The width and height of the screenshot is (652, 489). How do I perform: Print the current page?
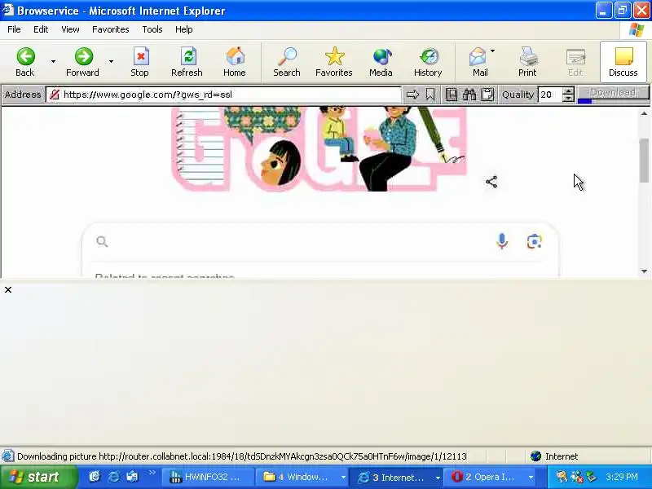(x=527, y=63)
